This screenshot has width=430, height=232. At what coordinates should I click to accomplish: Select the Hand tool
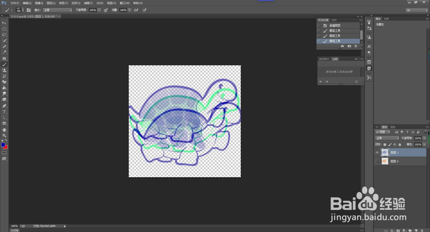pos(4,130)
